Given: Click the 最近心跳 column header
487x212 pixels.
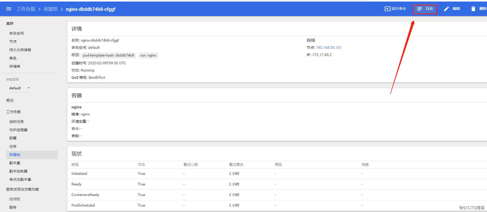Looking at the screenshot, I should (x=191, y=164).
